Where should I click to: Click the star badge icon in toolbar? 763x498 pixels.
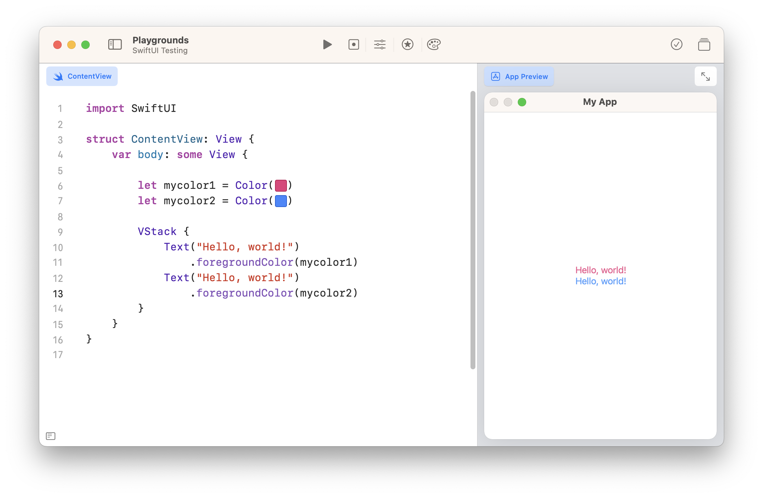pos(407,44)
